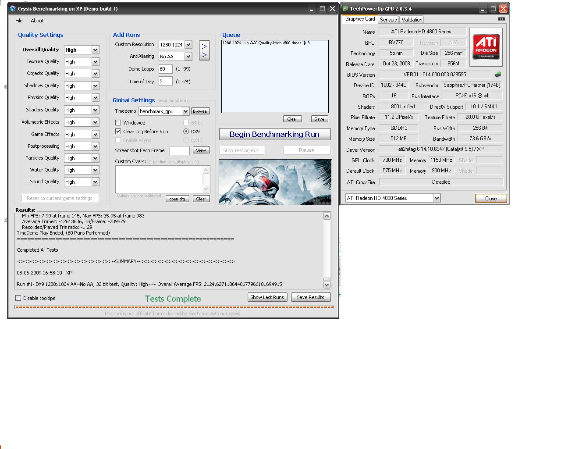The height and width of the screenshot is (449, 561).
Task: Select the DX9 radio button
Action: click(186, 132)
